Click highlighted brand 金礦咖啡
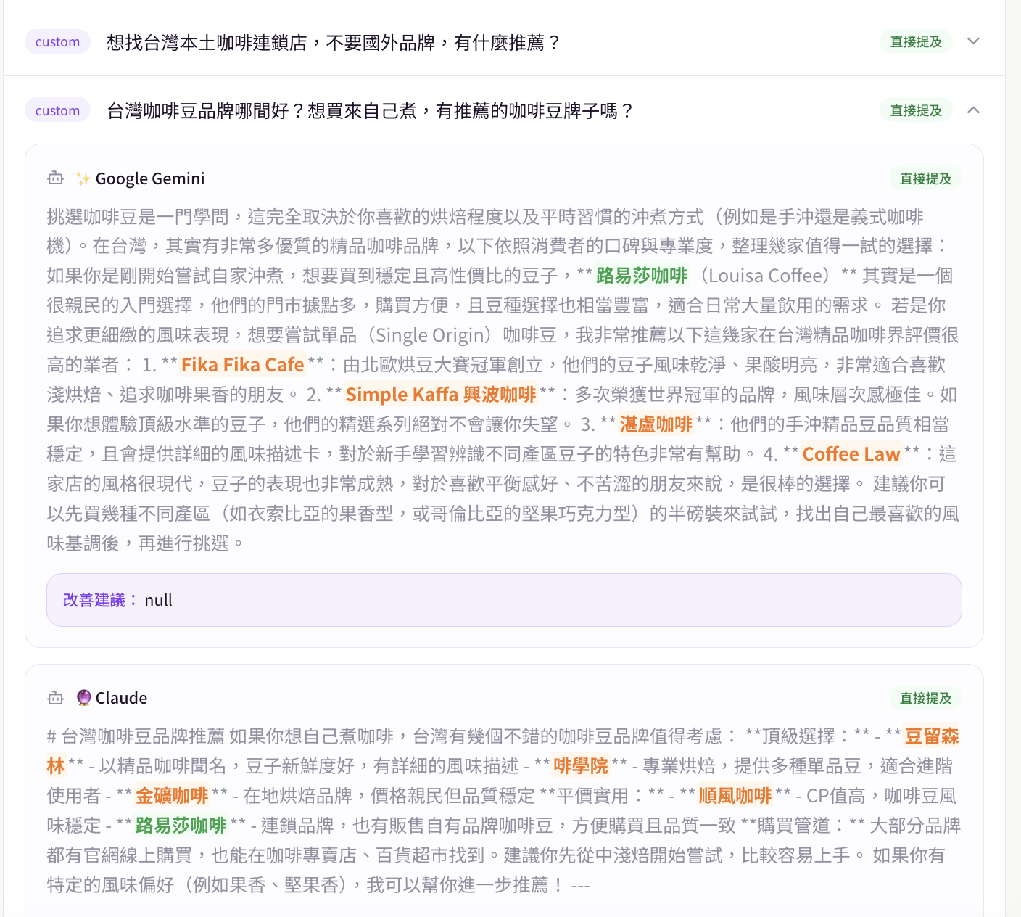1021x917 pixels. (x=172, y=796)
